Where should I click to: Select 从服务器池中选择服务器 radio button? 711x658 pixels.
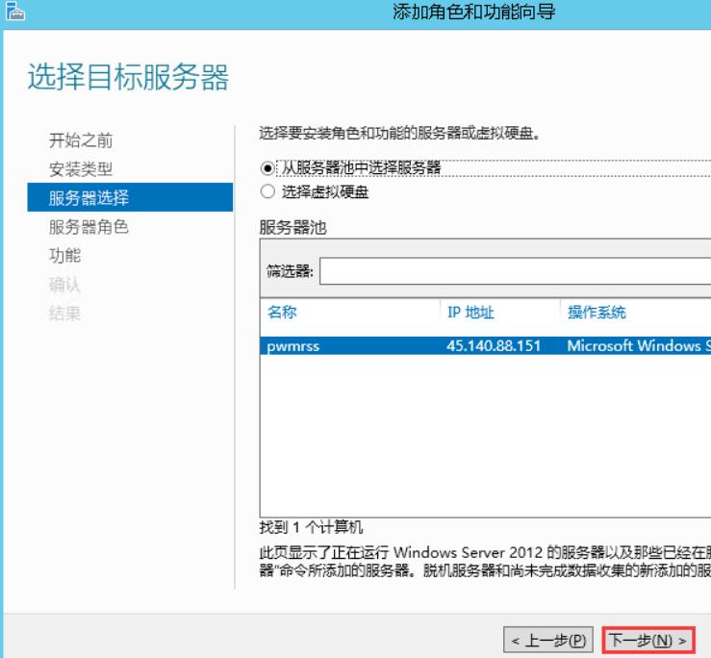[267, 168]
